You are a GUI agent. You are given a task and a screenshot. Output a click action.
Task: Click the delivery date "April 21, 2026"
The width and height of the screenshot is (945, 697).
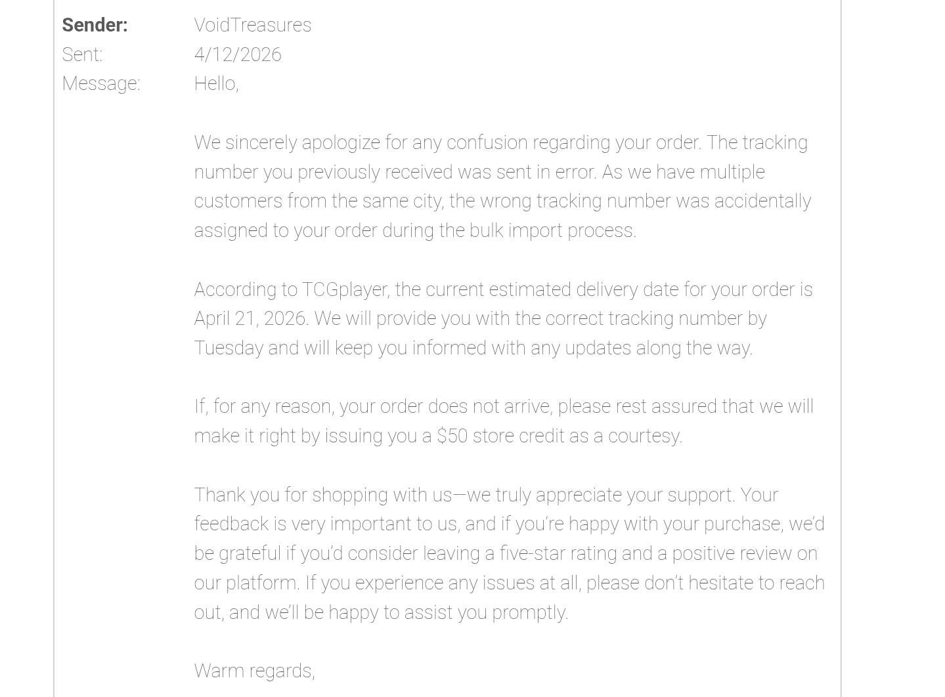pos(250,318)
